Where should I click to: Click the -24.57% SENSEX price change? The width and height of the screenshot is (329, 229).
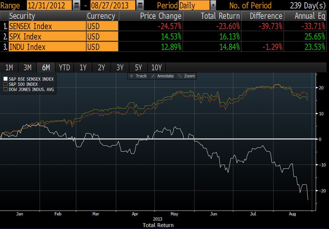(170, 26)
